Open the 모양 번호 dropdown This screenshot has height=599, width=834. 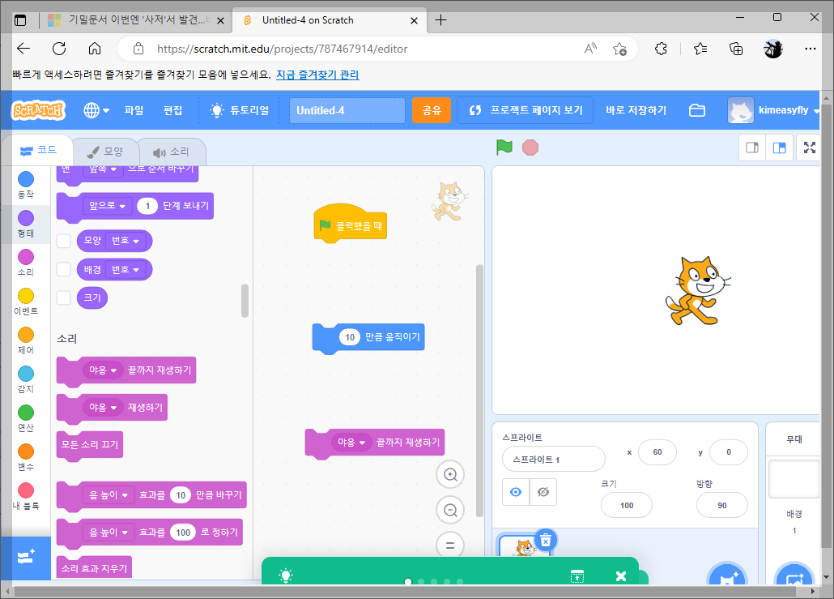[125, 241]
